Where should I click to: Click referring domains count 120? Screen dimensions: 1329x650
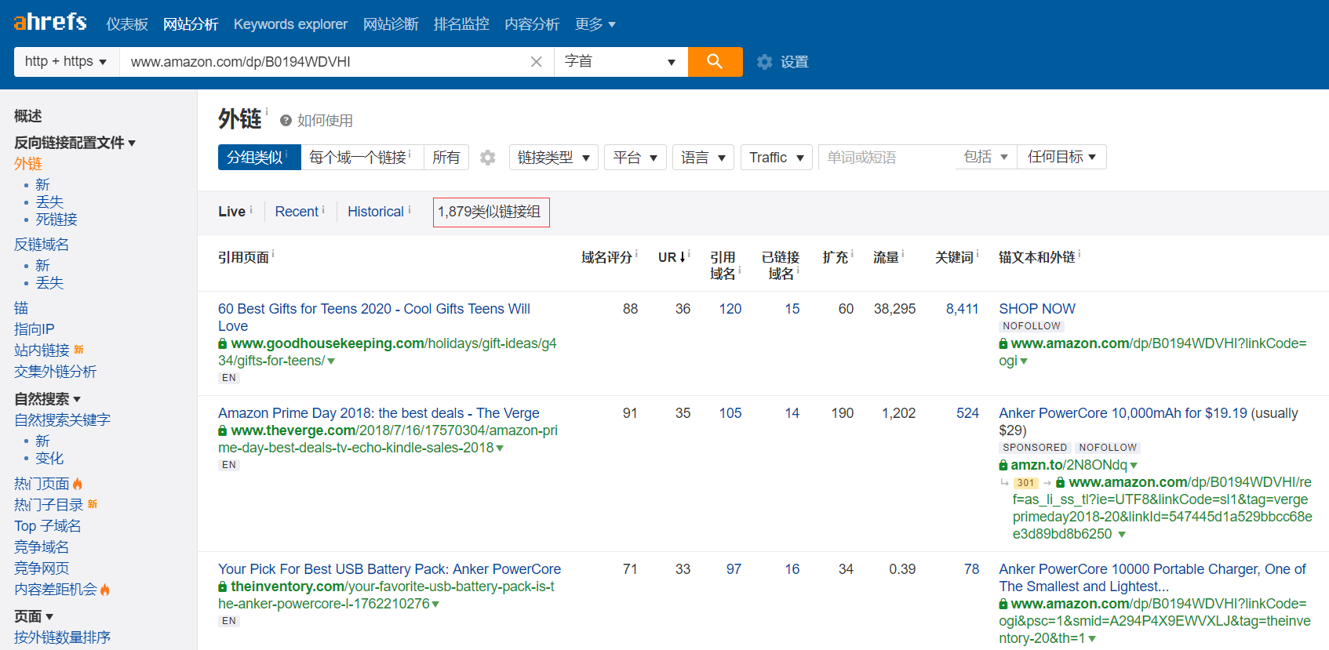click(x=730, y=309)
